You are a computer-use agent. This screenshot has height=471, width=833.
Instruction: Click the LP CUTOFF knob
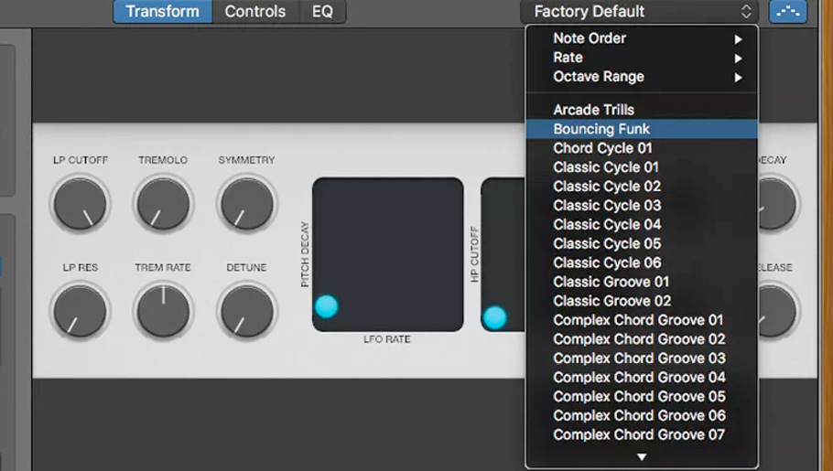pyautogui.click(x=80, y=203)
